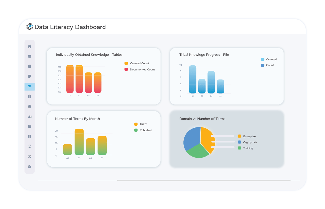Viewport: 325px width, 209px height.
Task: Open the notes pencil icon in the sidebar
Action: pos(29,76)
